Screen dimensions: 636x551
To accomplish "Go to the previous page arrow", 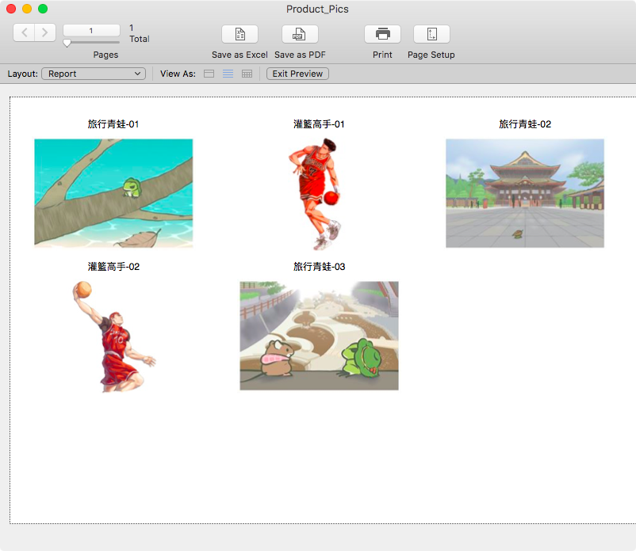I will pyautogui.click(x=24, y=32).
